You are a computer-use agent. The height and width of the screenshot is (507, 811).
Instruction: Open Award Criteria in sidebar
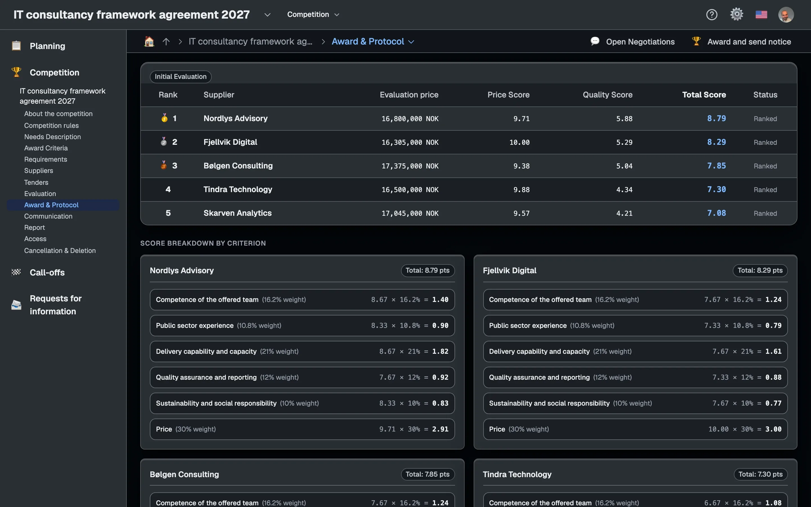coord(46,148)
